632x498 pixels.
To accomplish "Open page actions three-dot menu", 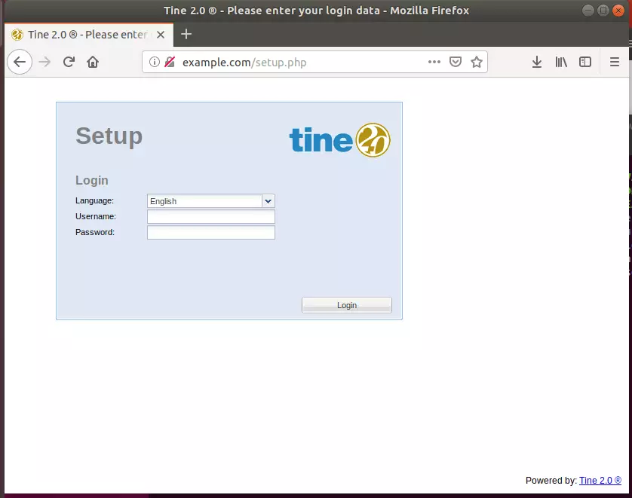I will (x=434, y=62).
